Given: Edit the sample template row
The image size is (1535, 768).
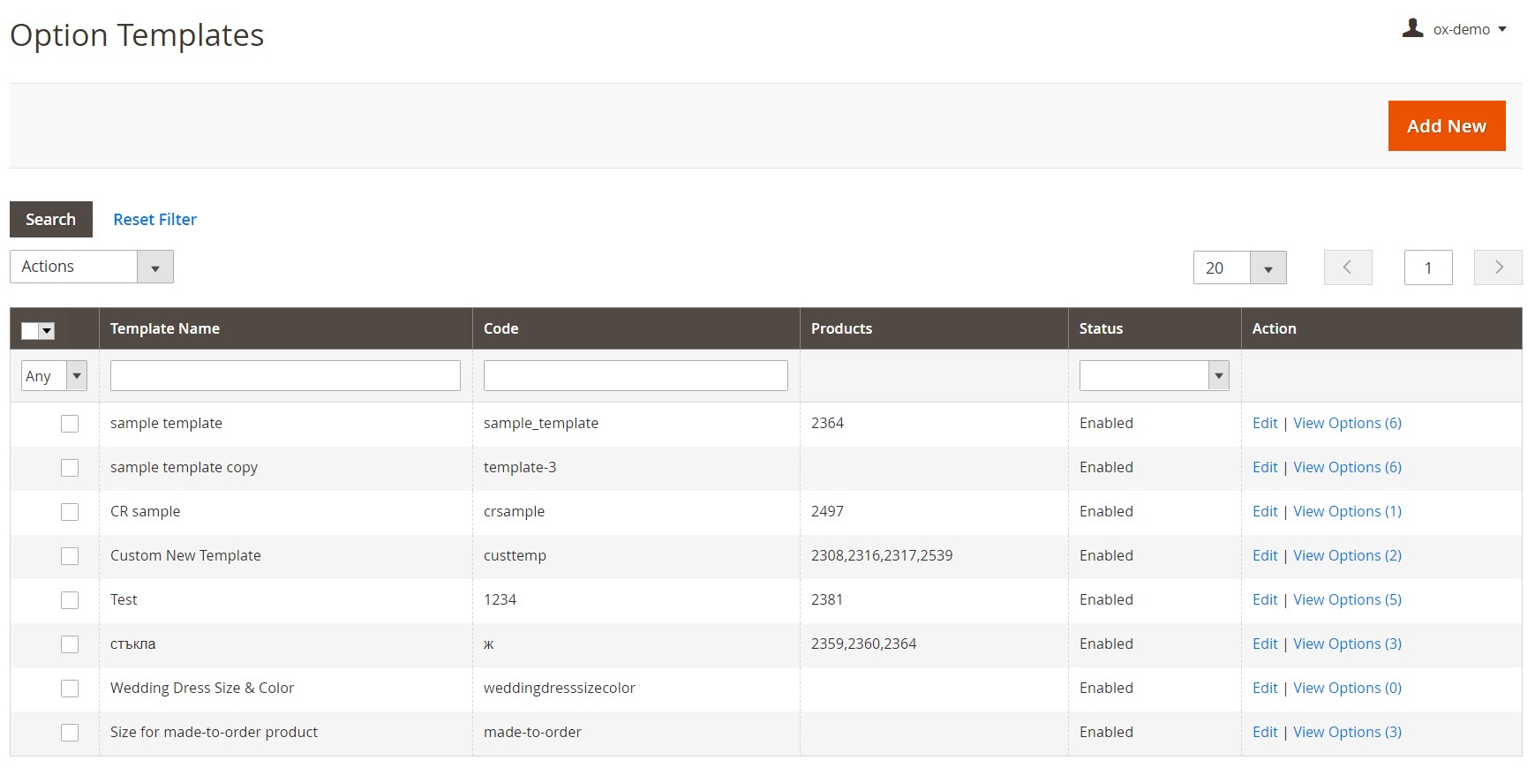Looking at the screenshot, I should (x=1265, y=423).
